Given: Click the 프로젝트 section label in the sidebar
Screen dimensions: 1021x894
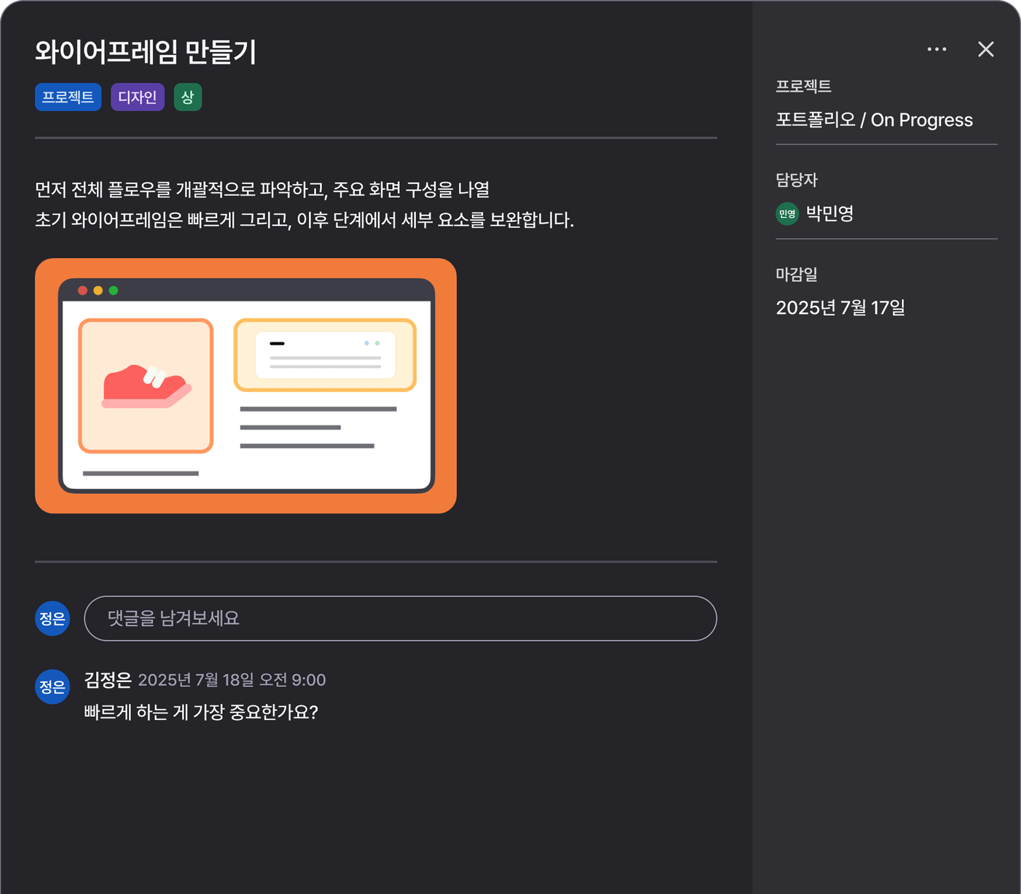Looking at the screenshot, I should coord(804,86).
